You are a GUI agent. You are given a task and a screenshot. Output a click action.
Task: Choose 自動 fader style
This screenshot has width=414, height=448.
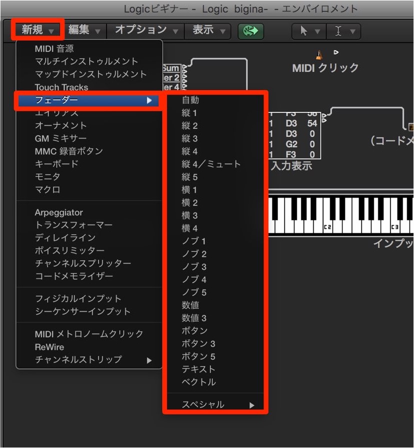click(x=215, y=100)
